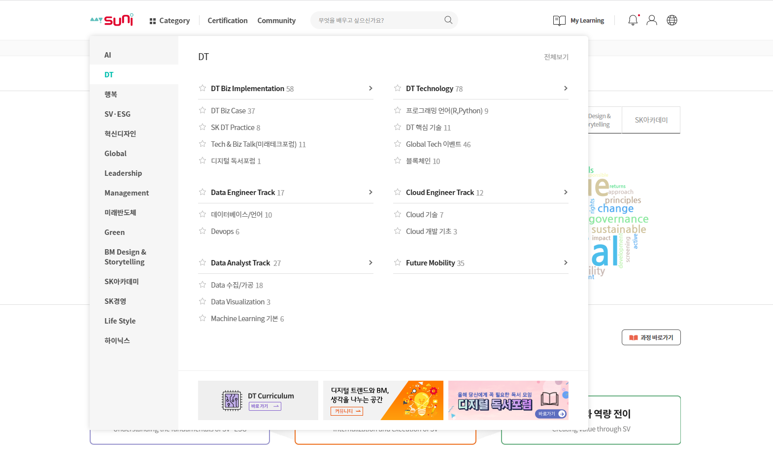This screenshot has height=459, width=773.
Task: Open the Certification page
Action: pos(228,21)
